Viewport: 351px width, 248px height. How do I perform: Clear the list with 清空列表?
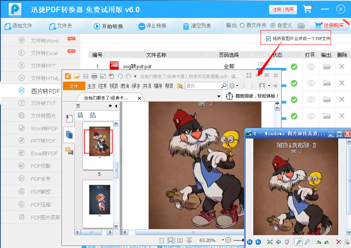(x=197, y=26)
